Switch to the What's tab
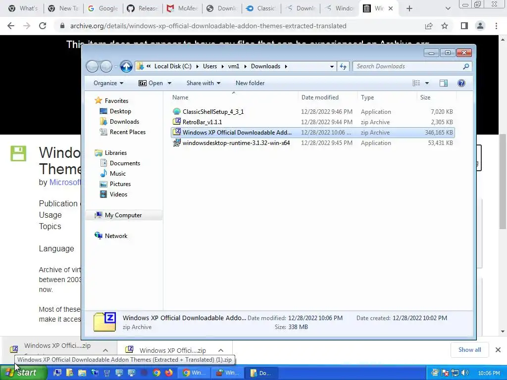This screenshot has height=380, width=507. tap(23, 8)
